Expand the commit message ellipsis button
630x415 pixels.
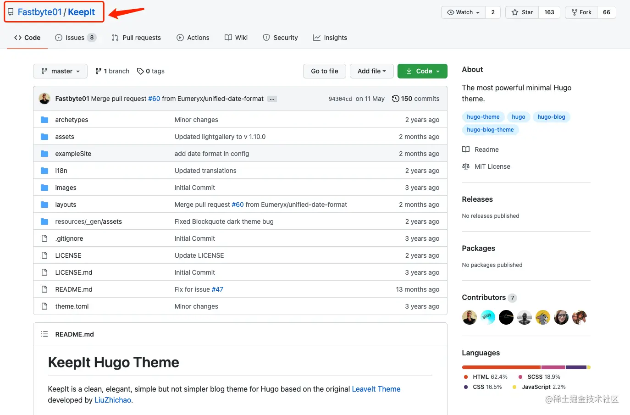(x=272, y=99)
